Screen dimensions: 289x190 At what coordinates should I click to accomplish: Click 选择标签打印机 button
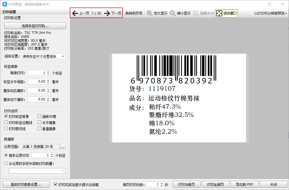pos(35,26)
